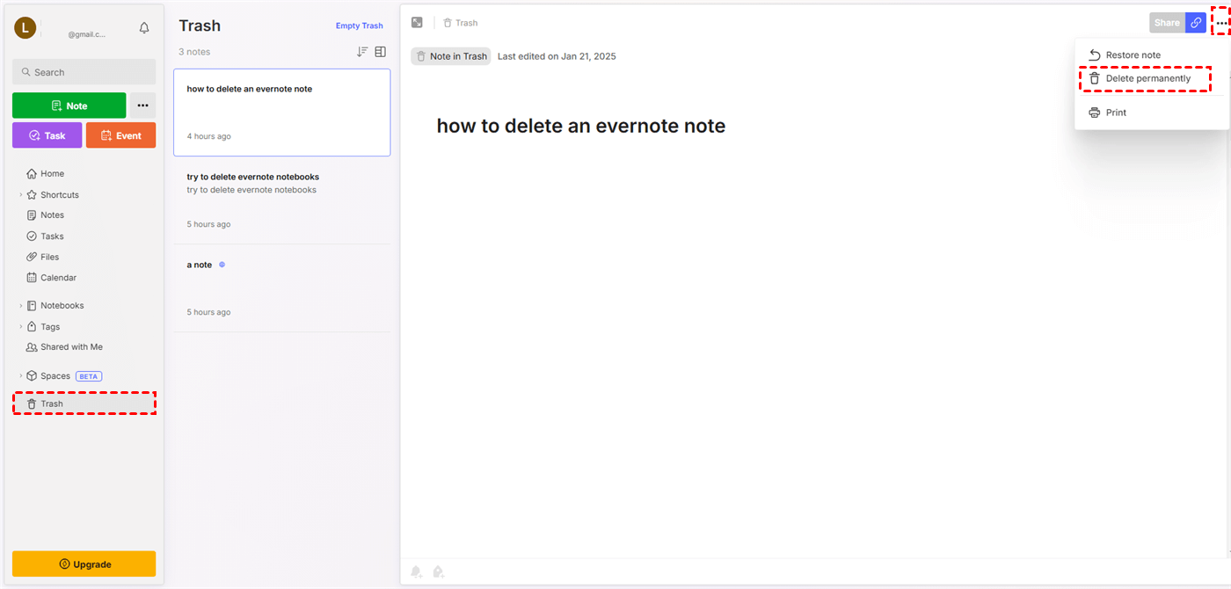Expand note to full screen icon
The image size is (1231, 589).
point(417,23)
